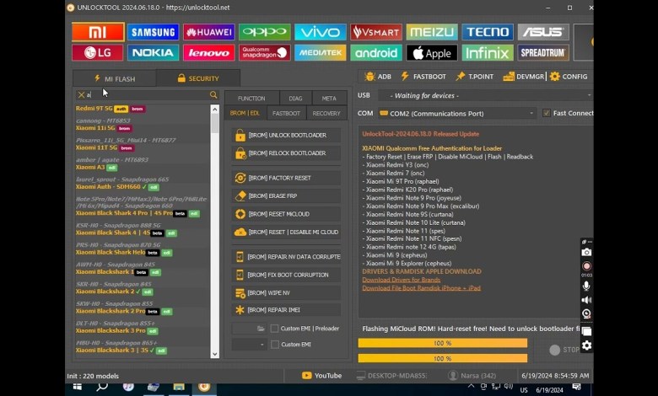This screenshot has width=658, height=396.
Task: Select the LG brand logo
Action: (x=98, y=53)
